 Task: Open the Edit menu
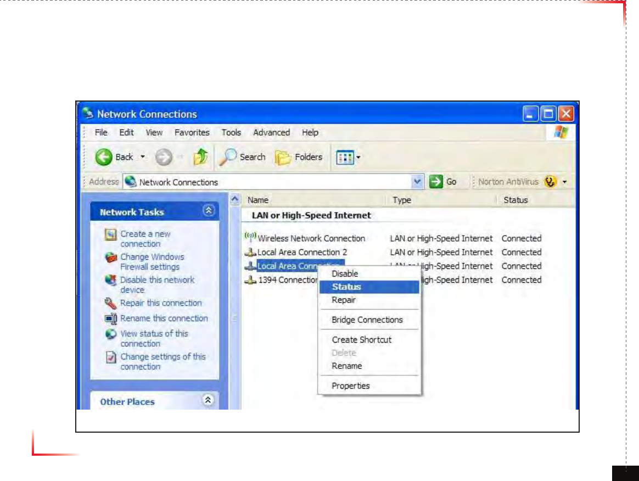[126, 132]
